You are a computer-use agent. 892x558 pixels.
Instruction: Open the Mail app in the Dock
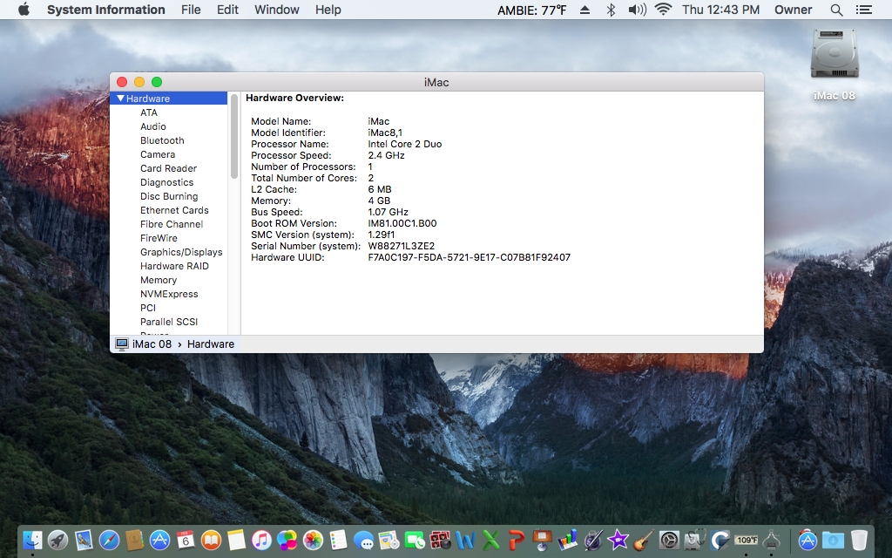(x=84, y=539)
